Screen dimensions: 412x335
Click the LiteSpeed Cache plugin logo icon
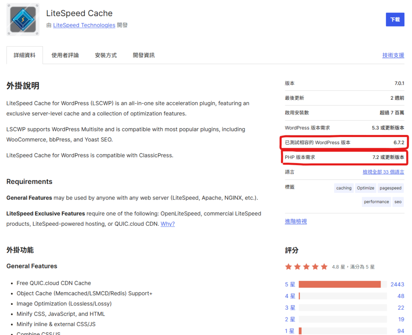[x=23, y=19]
